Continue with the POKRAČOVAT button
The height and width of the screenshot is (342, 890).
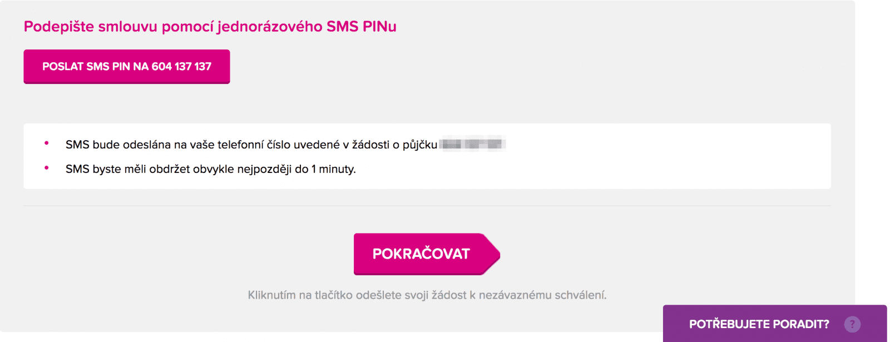[x=427, y=254]
